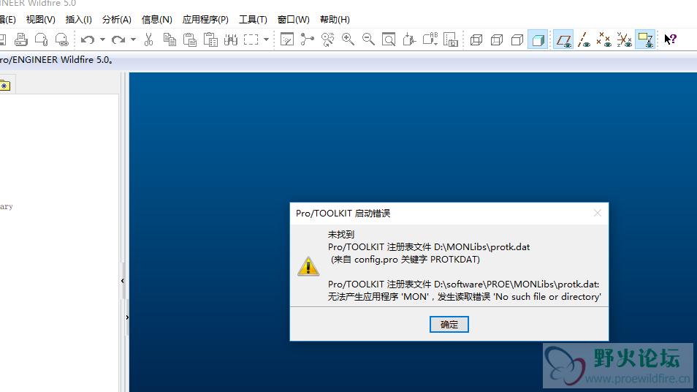Click the Print icon in toolbar
697x392 pixels.
(21, 39)
